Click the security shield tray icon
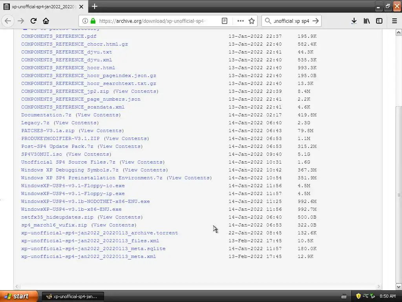The height and width of the screenshot is (302, 402). coord(358,296)
